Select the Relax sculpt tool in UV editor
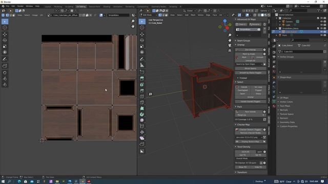 point(5,79)
